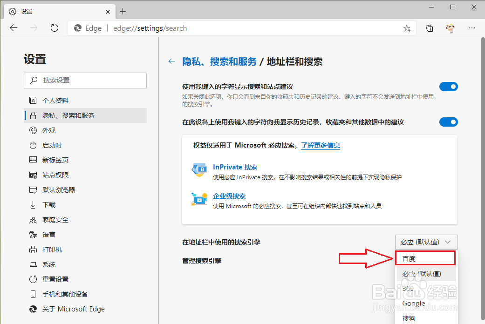Click the 搜索设置 search box
Viewport: 485px width, 324px height.
(85, 81)
